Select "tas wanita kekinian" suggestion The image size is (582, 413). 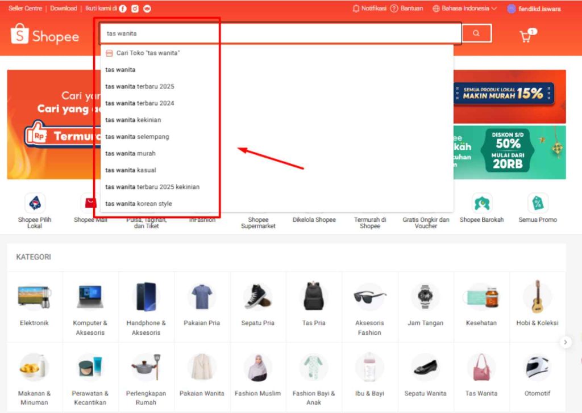click(277, 120)
